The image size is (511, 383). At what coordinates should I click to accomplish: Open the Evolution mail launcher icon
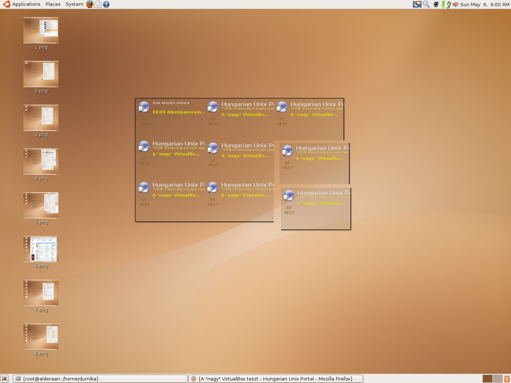click(98, 4)
